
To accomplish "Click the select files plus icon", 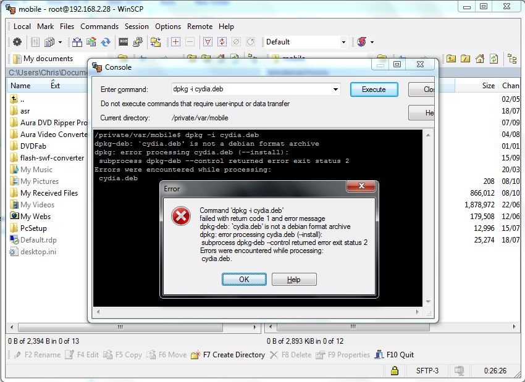I will [176, 42].
